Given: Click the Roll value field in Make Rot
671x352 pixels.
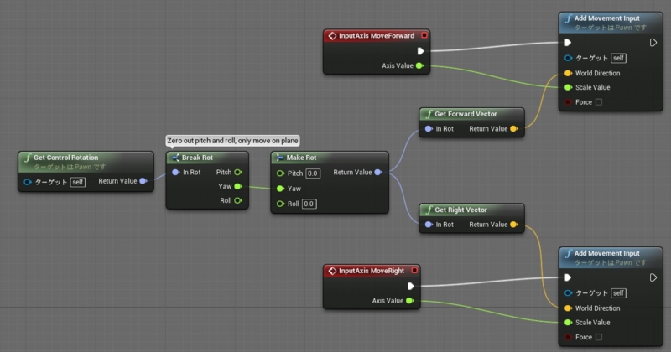Looking at the screenshot, I should 309,204.
